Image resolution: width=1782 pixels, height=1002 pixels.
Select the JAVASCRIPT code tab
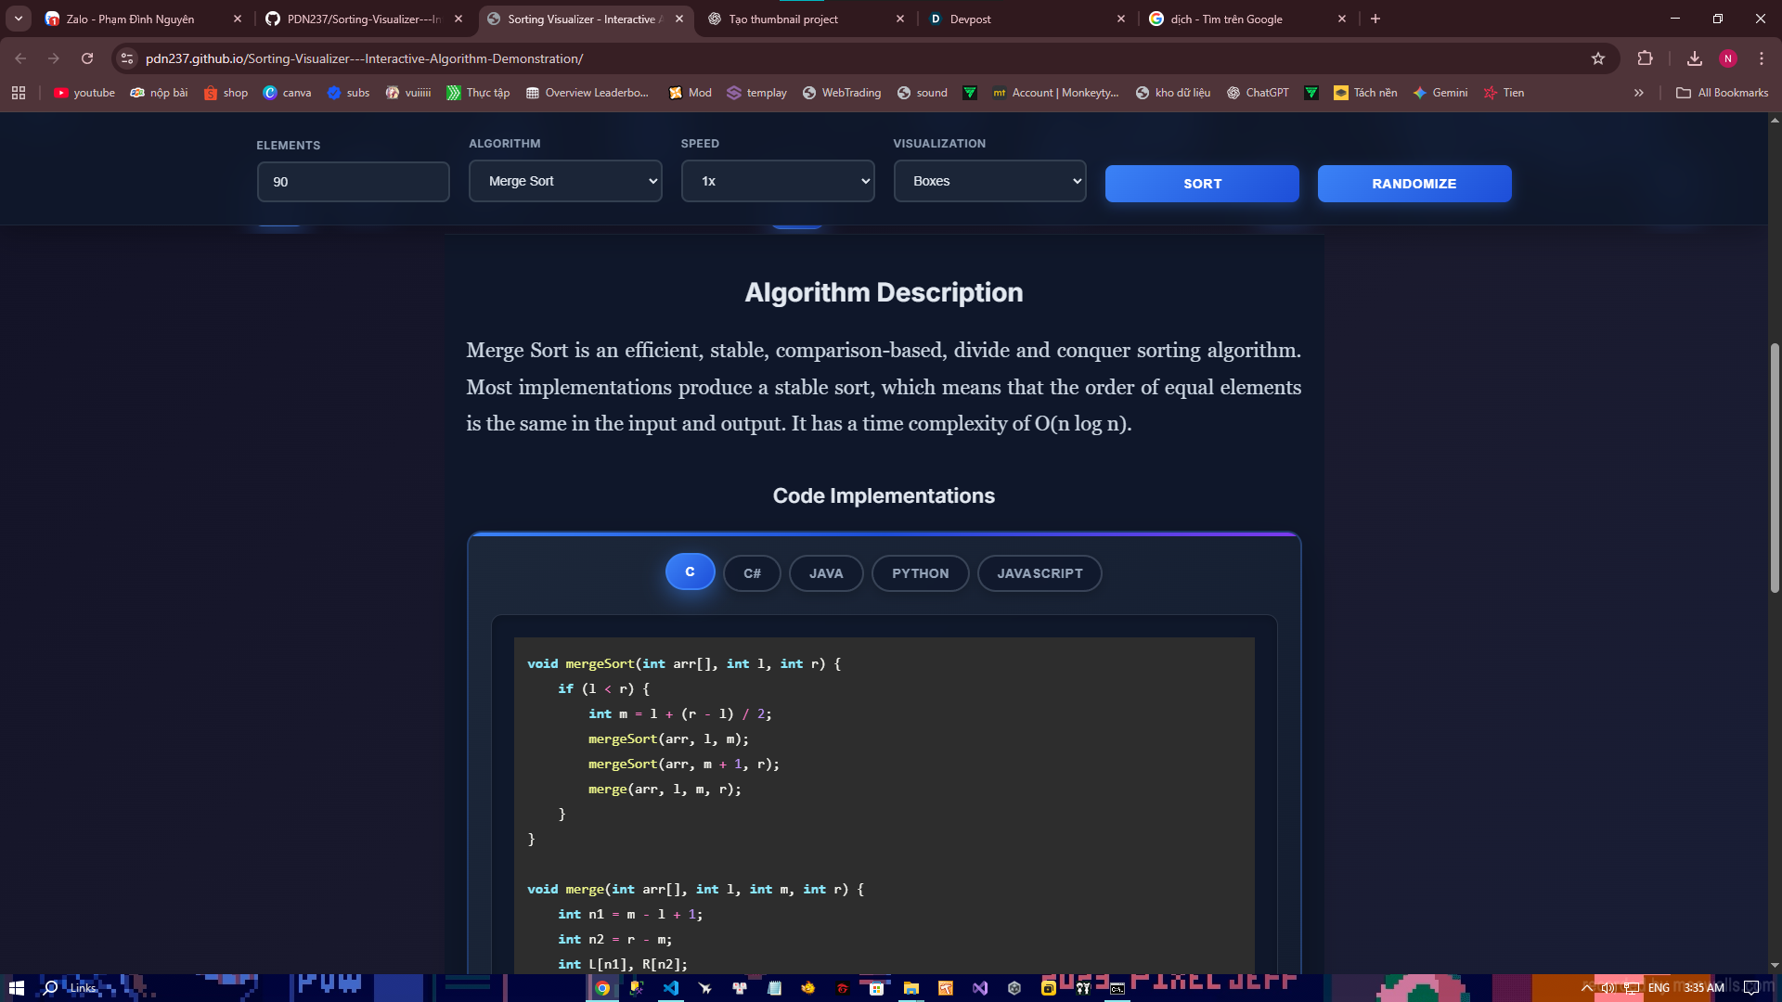(1039, 573)
